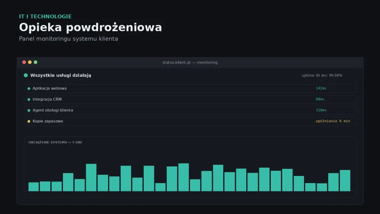The height and width of the screenshot is (214, 380).
Task: Select the Kopie zapasowe row label
Action: pyautogui.click(x=48, y=121)
